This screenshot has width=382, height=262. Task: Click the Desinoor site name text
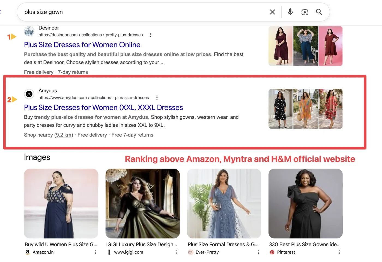click(49, 28)
